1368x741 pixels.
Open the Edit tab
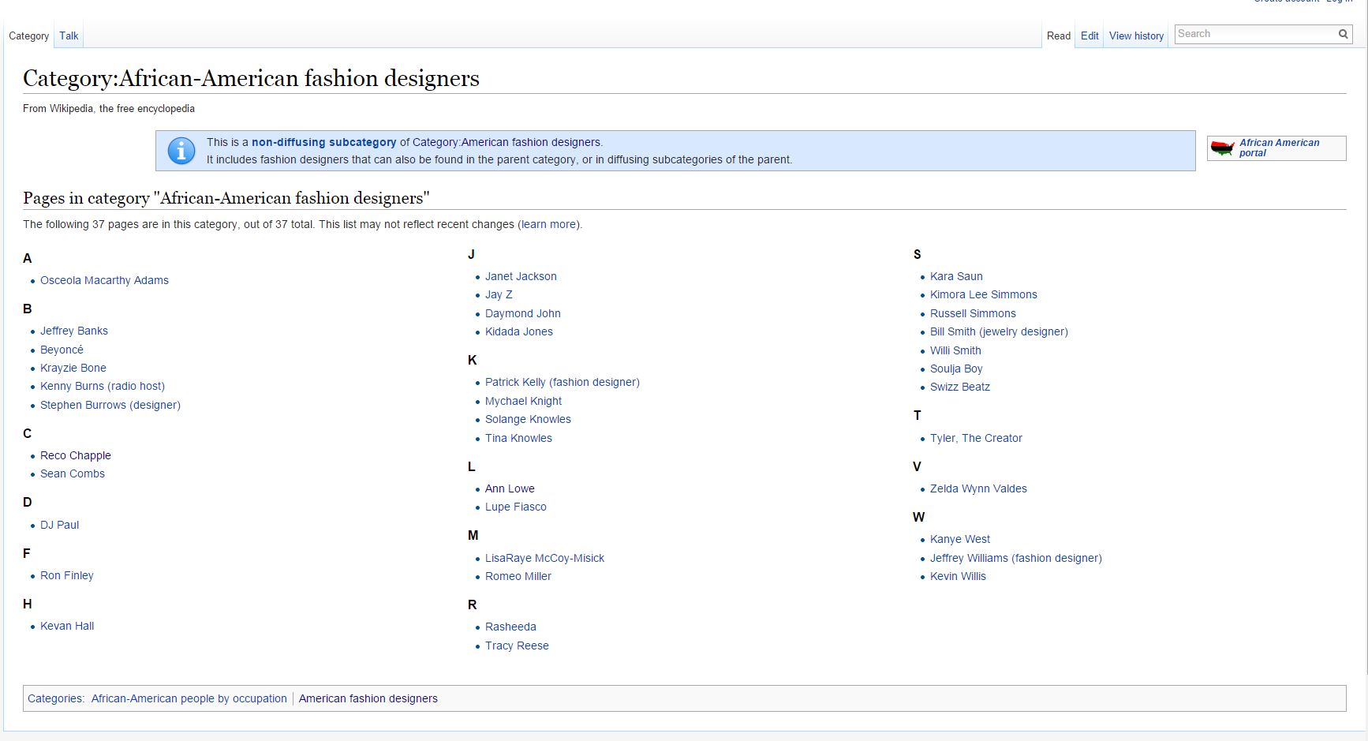click(1090, 36)
